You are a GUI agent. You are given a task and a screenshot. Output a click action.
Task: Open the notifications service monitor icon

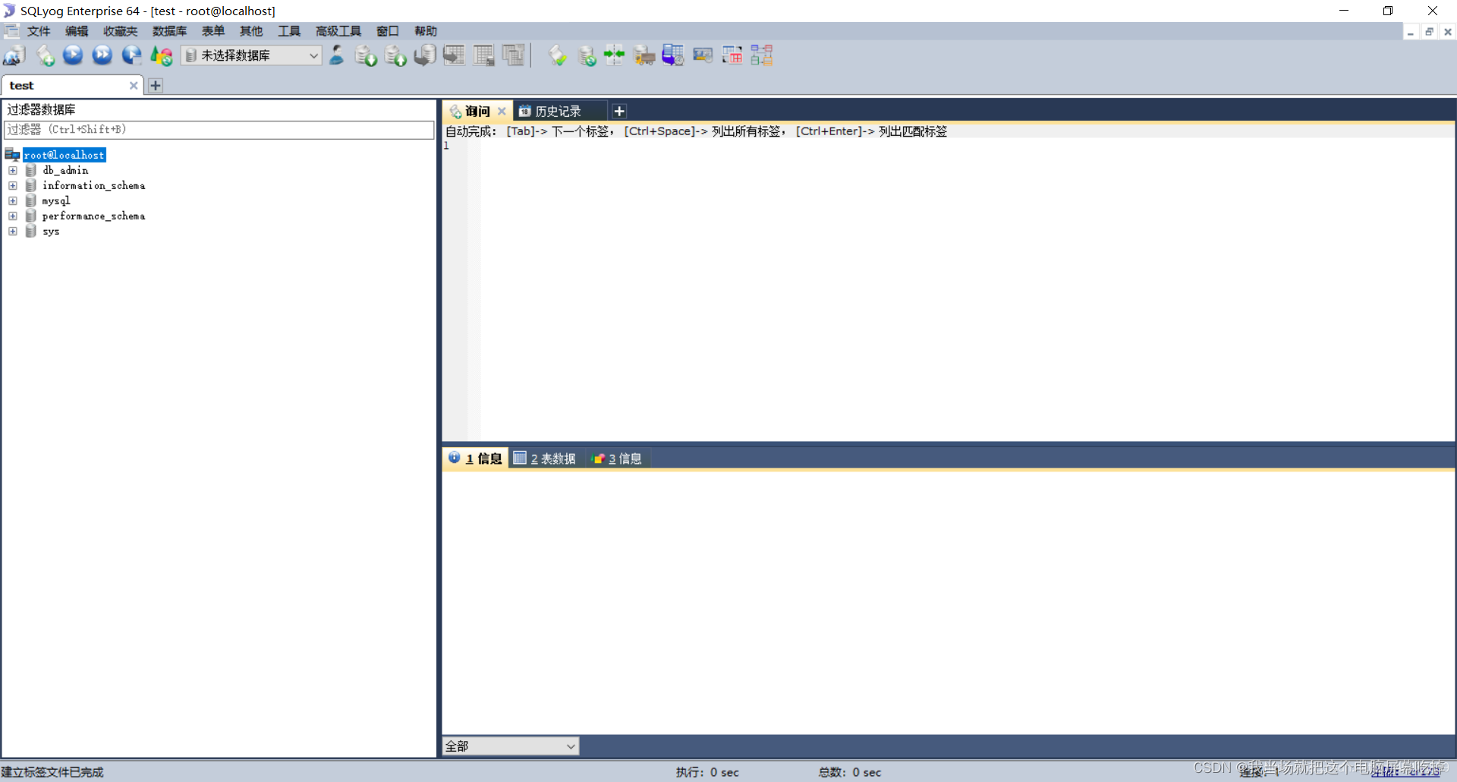point(703,55)
